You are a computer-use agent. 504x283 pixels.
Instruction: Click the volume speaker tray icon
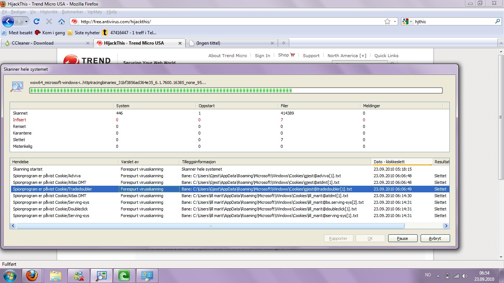point(465,276)
